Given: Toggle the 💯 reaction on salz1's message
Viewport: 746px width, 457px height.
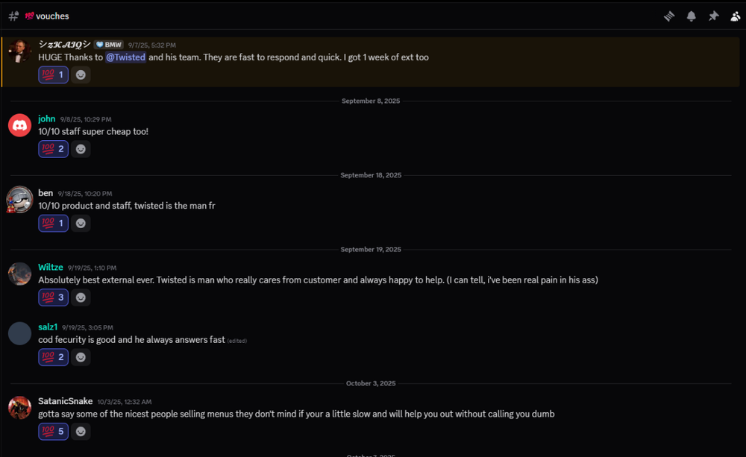Looking at the screenshot, I should coord(53,356).
